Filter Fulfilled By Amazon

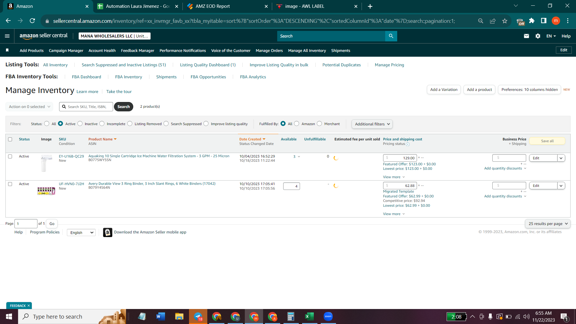pyautogui.click(x=297, y=124)
